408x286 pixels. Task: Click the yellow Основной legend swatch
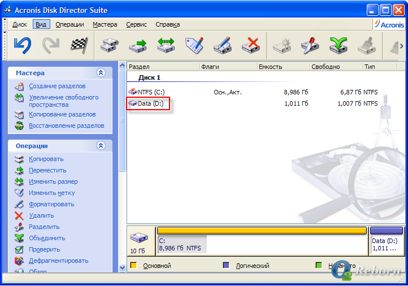[x=133, y=266]
